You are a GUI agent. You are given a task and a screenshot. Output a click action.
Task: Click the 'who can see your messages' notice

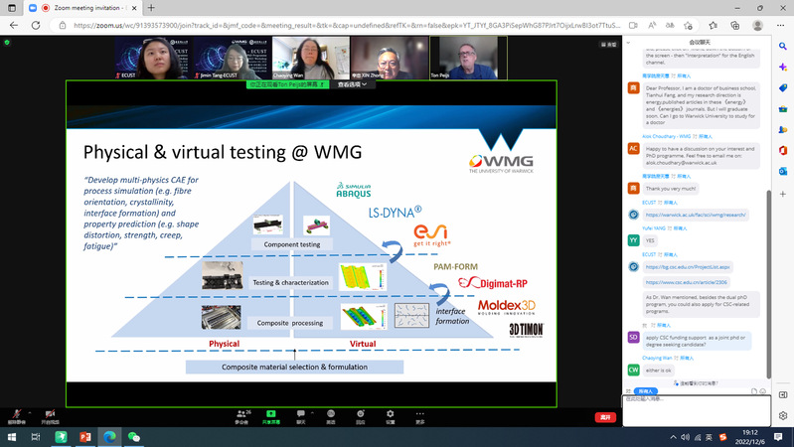pyautogui.click(x=696, y=383)
